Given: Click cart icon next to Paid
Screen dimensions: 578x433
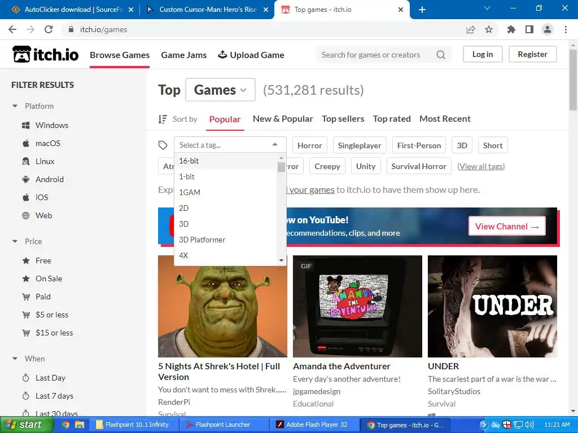Looking at the screenshot, I should (26, 297).
